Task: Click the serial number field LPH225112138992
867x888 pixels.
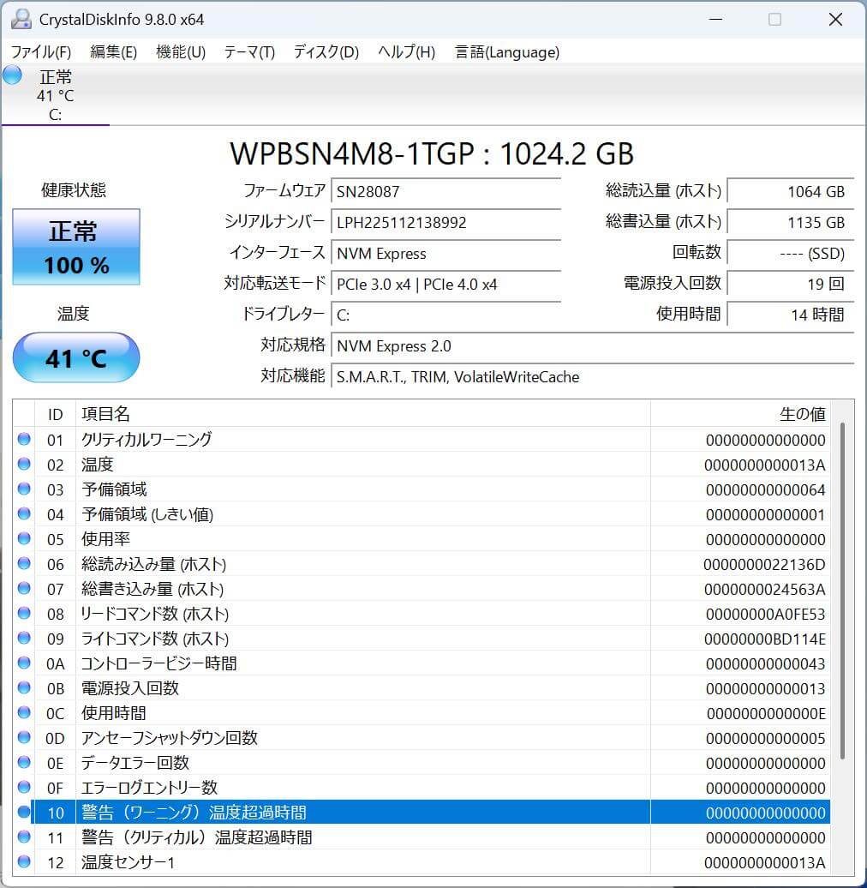Action: [445, 222]
